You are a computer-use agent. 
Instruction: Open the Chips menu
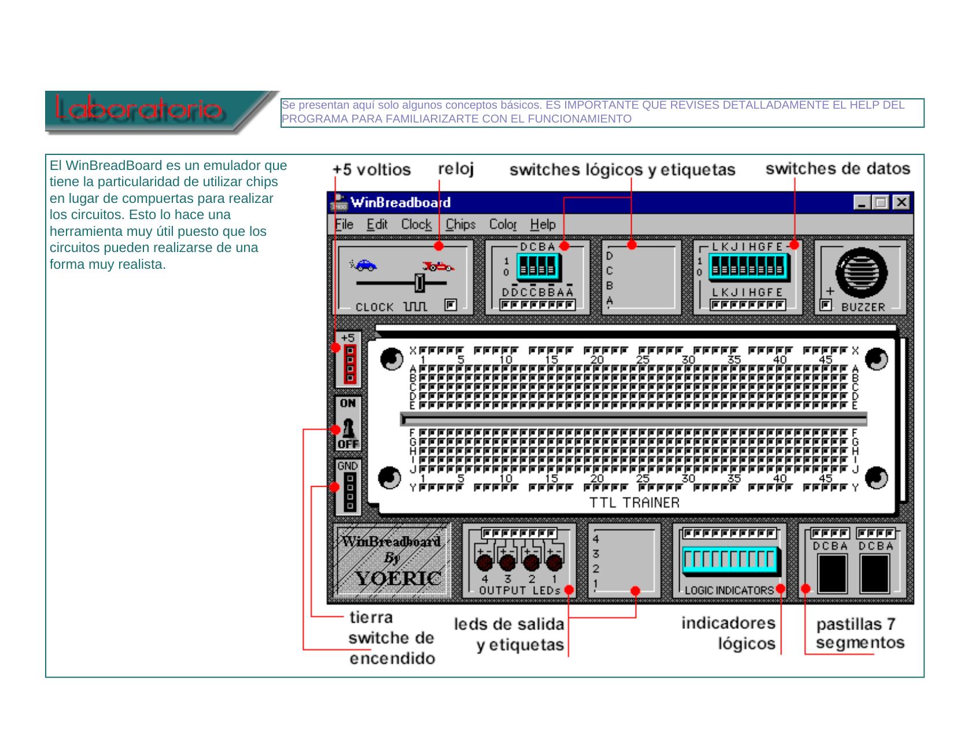[460, 224]
